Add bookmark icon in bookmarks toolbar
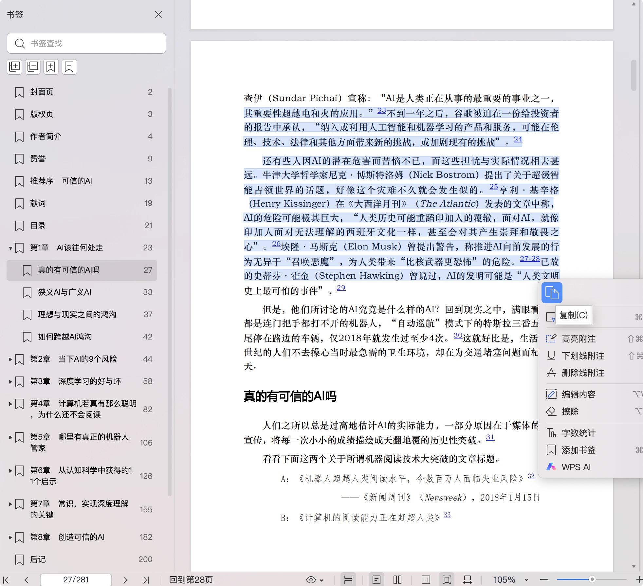This screenshot has height=586, width=643. point(51,67)
